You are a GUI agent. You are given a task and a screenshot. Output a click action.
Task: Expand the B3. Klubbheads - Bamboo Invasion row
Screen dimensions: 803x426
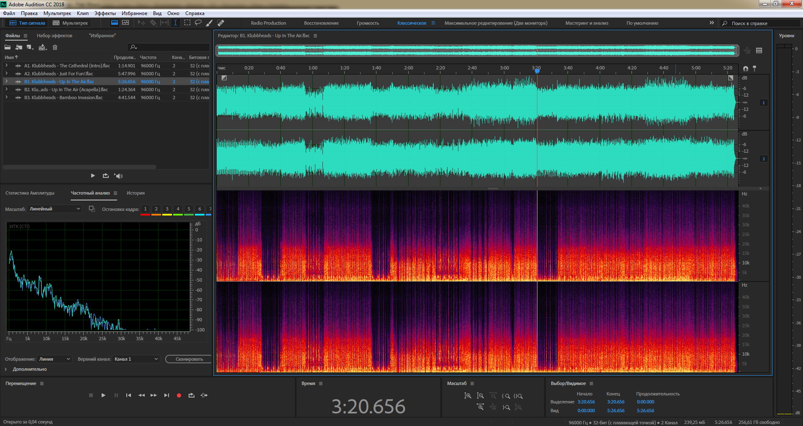6,98
